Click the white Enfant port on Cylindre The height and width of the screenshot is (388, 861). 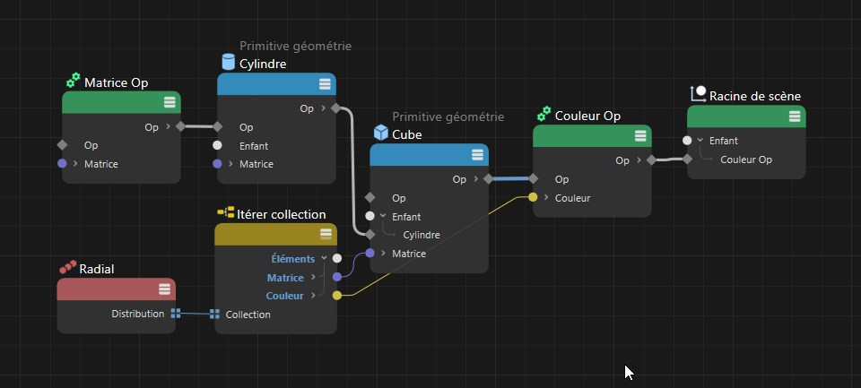click(x=217, y=145)
